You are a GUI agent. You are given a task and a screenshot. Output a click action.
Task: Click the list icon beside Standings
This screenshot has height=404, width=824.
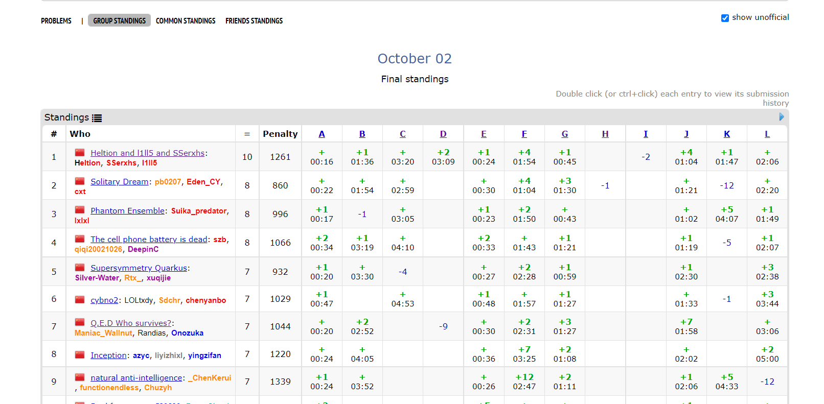coord(97,118)
